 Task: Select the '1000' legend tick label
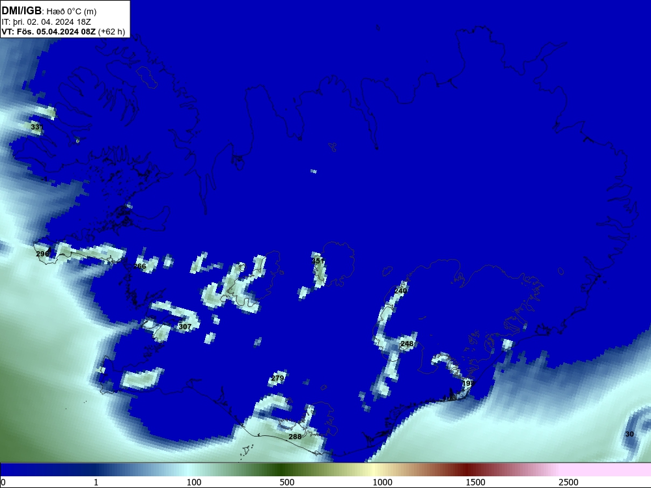coord(382,482)
